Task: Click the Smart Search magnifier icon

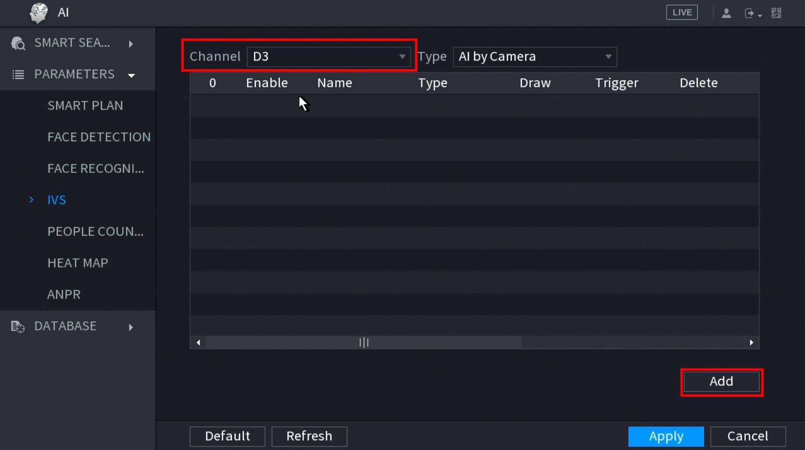Action: (x=18, y=44)
